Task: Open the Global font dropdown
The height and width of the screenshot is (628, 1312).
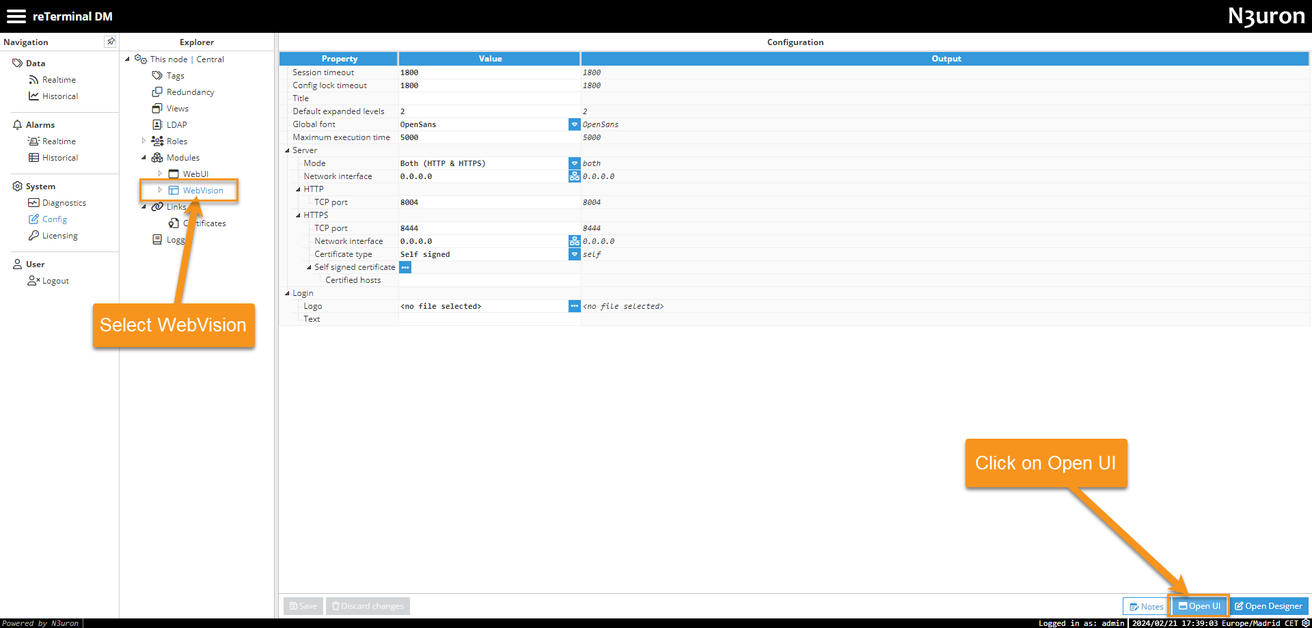Action: point(574,124)
